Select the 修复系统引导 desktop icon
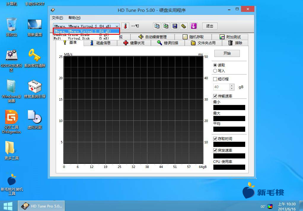This screenshot has height=211, width=303. click(x=35, y=89)
